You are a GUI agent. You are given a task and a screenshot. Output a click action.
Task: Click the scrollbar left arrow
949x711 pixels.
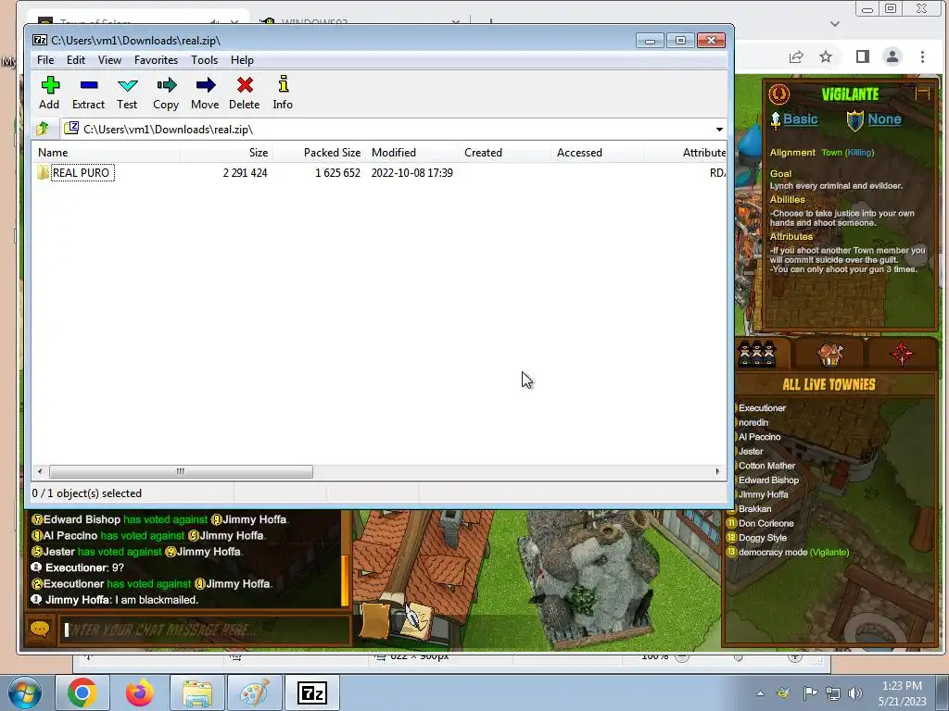40,471
